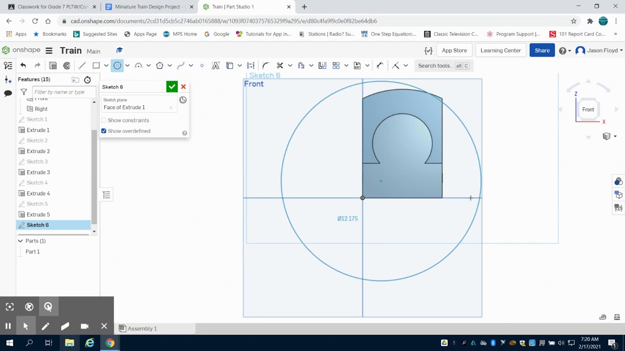Select the Point sketch tool
625x351 pixels.
202,65
